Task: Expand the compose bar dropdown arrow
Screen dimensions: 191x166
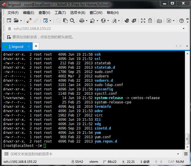Action: [x=178, y=154]
